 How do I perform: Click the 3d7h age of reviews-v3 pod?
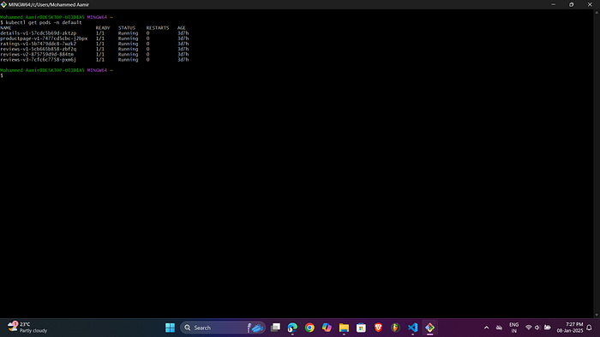coord(183,60)
